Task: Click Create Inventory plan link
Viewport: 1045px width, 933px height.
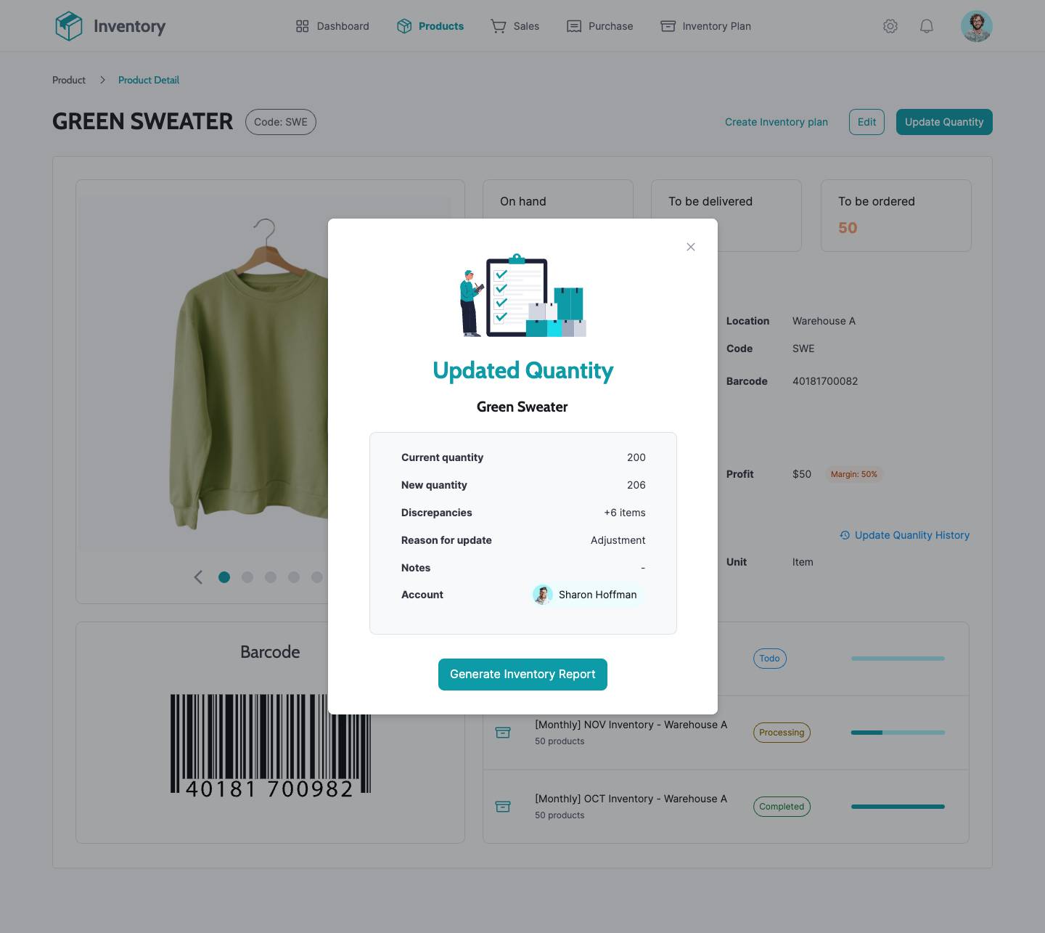Action: (x=776, y=122)
